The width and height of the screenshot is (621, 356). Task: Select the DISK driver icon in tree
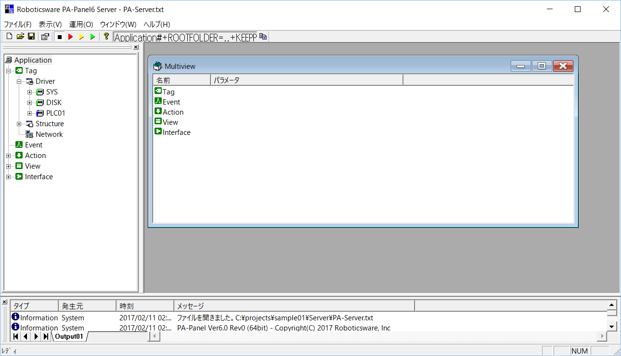pos(40,103)
